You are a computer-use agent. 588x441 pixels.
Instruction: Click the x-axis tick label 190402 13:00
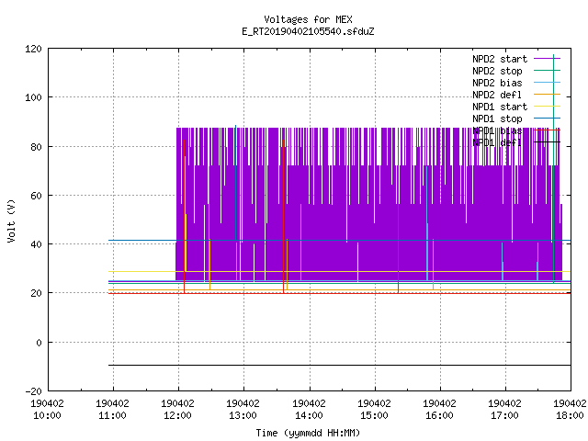point(243,410)
